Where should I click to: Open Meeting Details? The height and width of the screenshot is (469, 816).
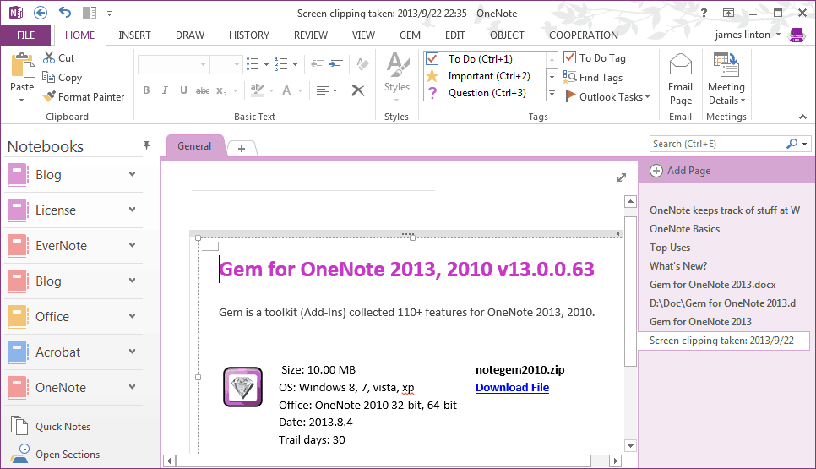pos(726,79)
